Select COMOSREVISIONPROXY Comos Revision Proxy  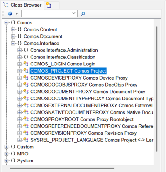[x=83, y=133]
